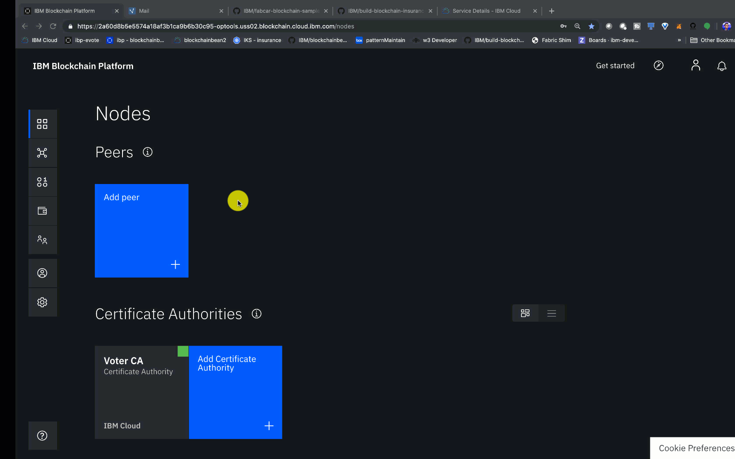Open the Voter CA tile

142,392
